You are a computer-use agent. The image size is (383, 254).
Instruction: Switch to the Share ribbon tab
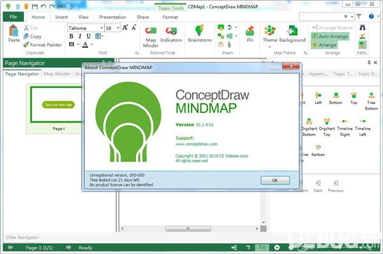[x=142, y=17]
